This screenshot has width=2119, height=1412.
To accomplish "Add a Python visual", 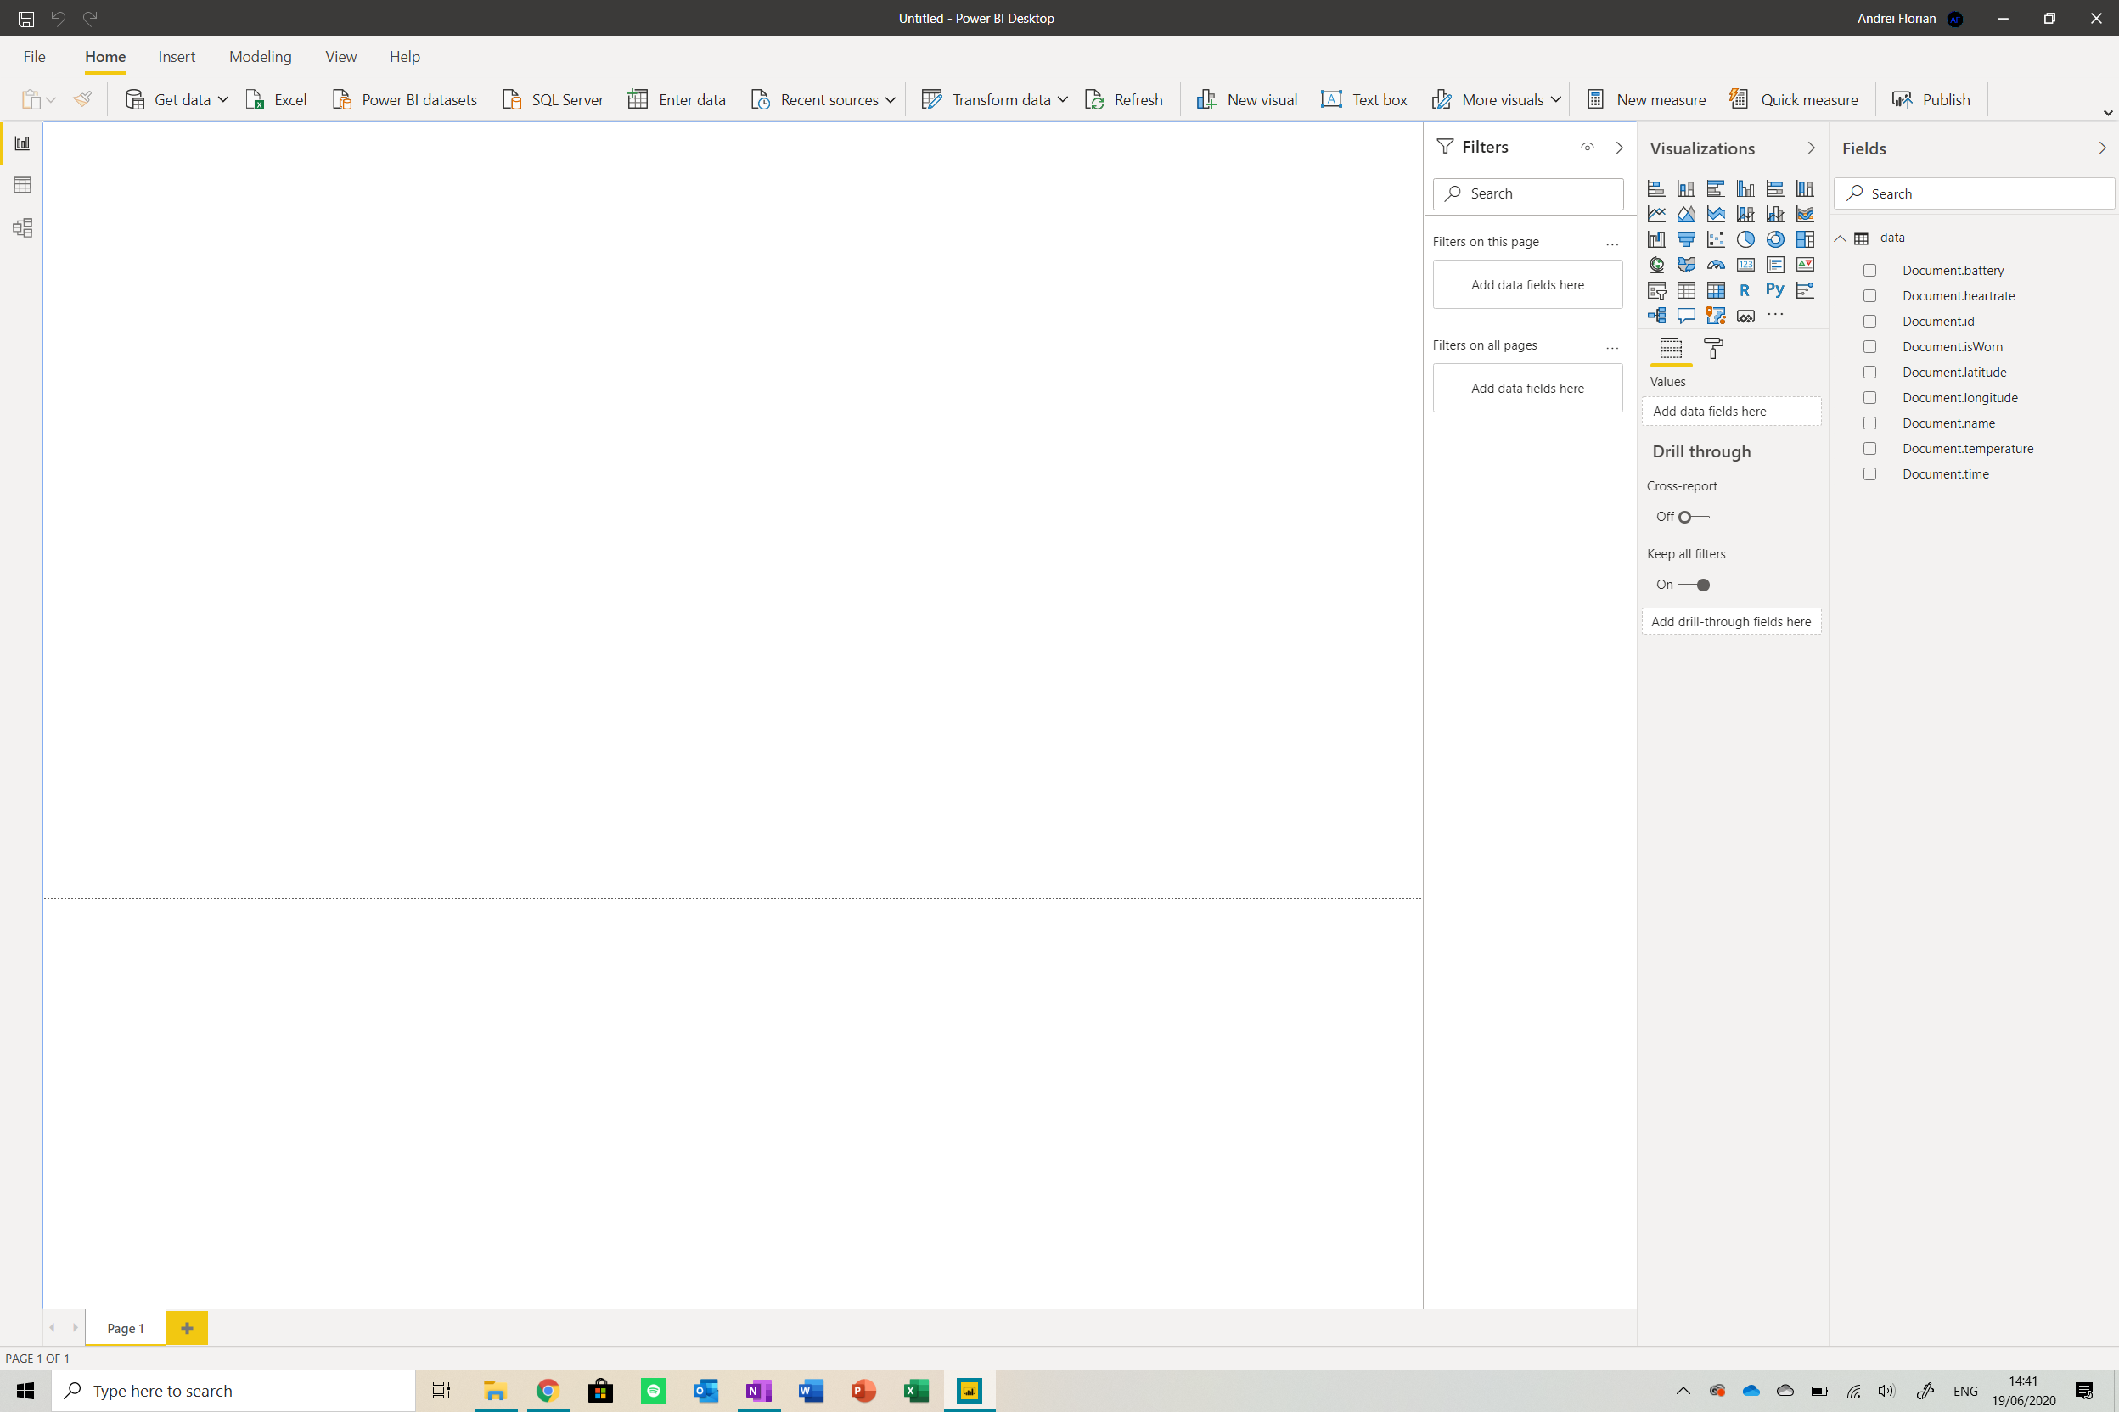I will (1775, 290).
